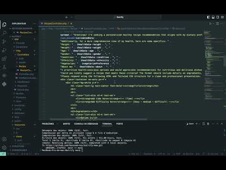Run the file with the play icon

click(x=210, y=24)
